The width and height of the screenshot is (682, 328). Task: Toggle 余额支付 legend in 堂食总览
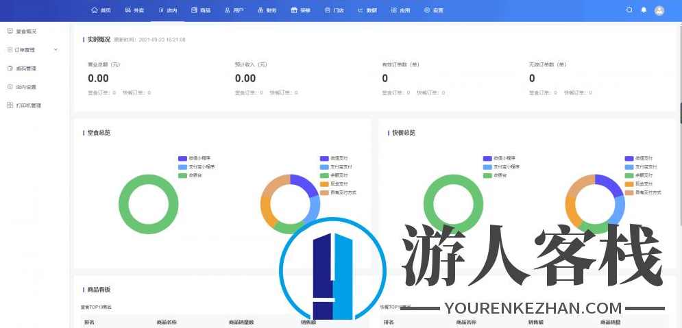334,175
